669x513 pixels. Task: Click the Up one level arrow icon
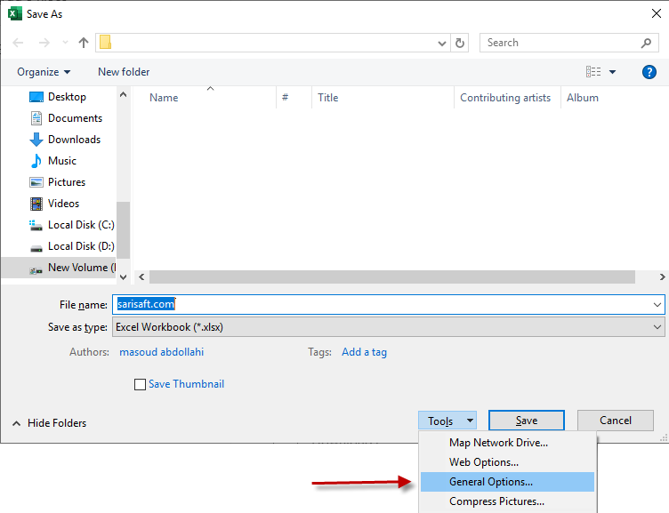click(84, 43)
